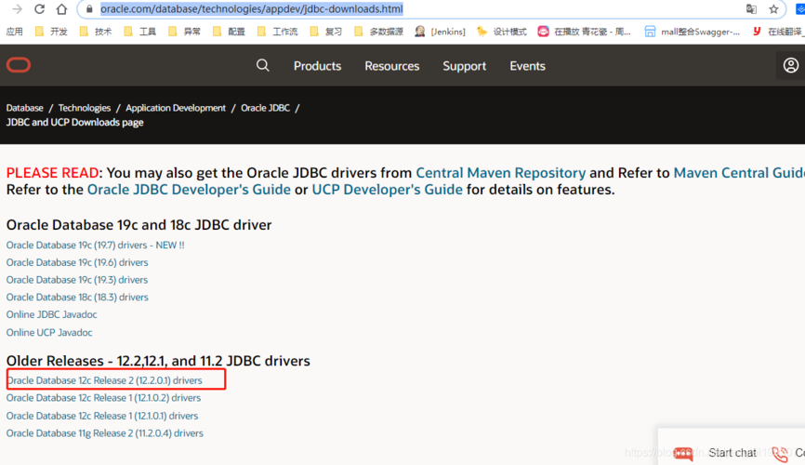
Task: Open Maven Central Guide link
Action: pos(739,173)
